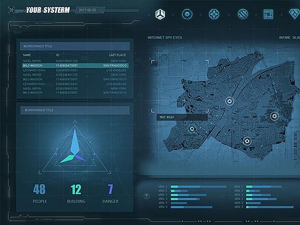Click AREA 1 bar in right bar group

coord(264,186)
